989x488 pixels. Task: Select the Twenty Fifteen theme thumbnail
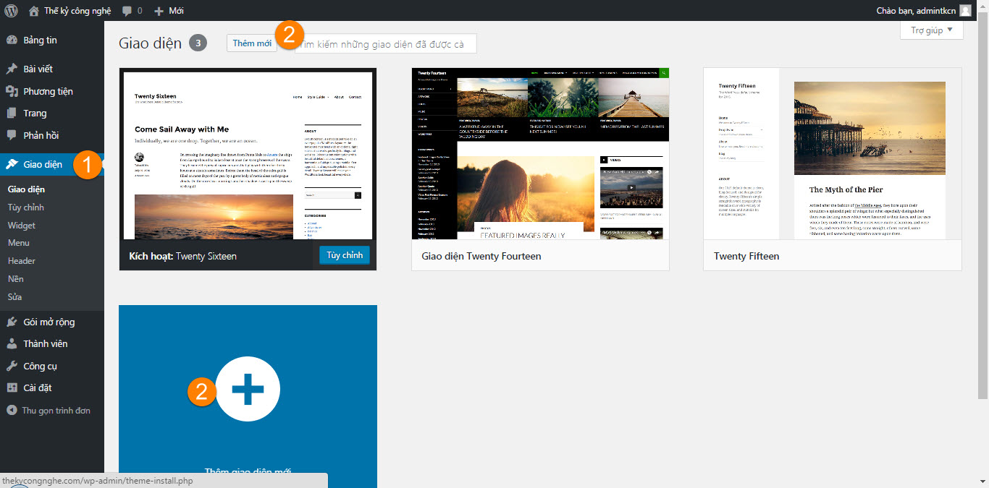832,153
